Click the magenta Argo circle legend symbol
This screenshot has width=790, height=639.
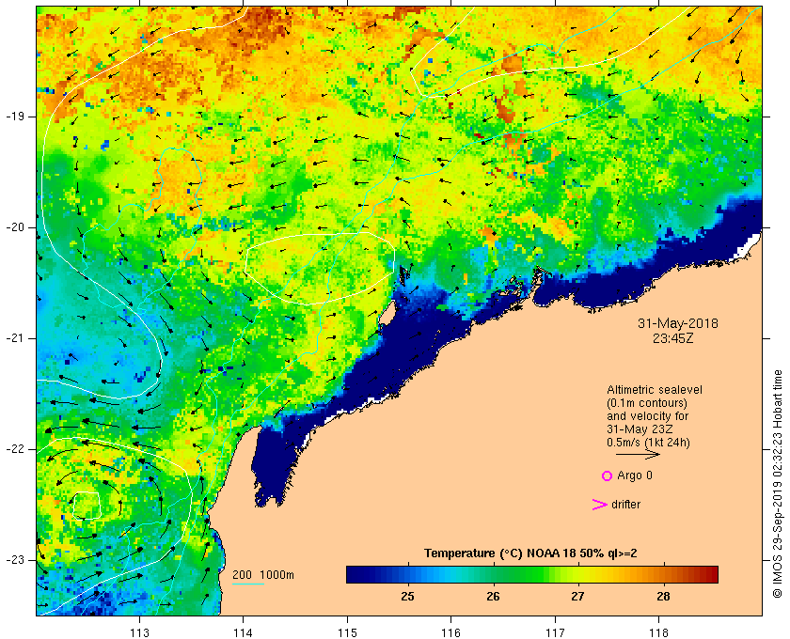pyautogui.click(x=607, y=475)
